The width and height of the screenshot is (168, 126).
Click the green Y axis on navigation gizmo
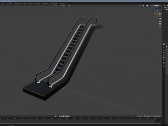point(160,14)
